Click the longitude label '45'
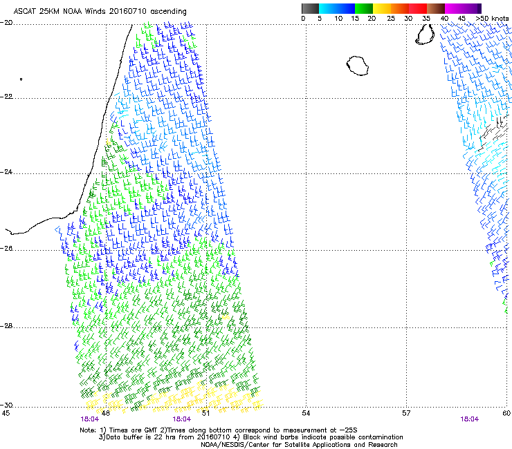Screen dimensions: 512x449 coord(6,414)
